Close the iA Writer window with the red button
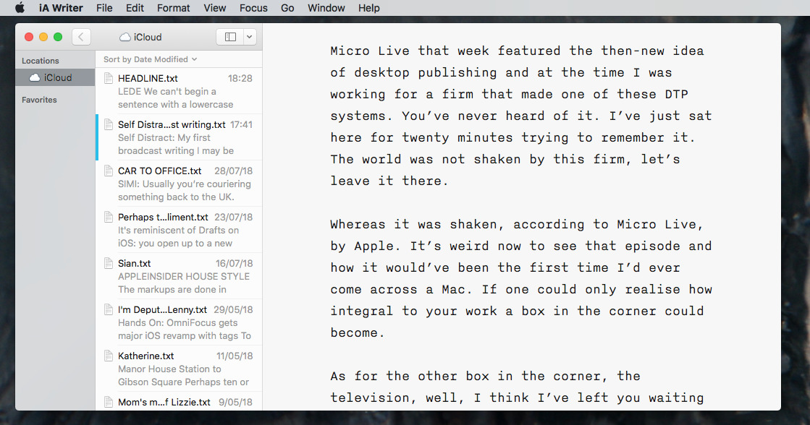Viewport: 810px width, 425px height. click(29, 37)
